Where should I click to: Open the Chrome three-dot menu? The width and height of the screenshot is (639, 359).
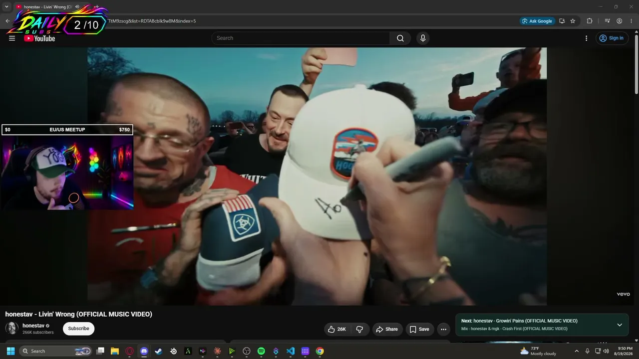coord(632,21)
